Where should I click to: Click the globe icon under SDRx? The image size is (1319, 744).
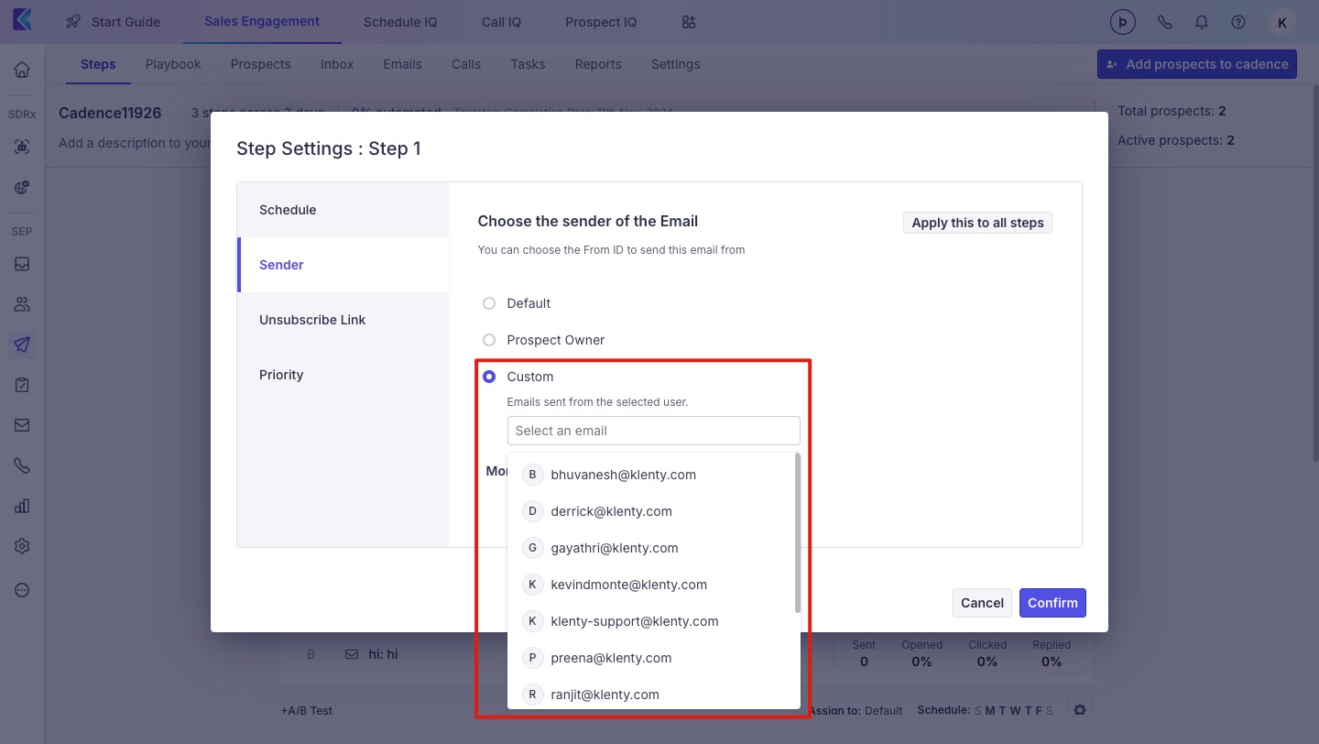[x=22, y=187]
